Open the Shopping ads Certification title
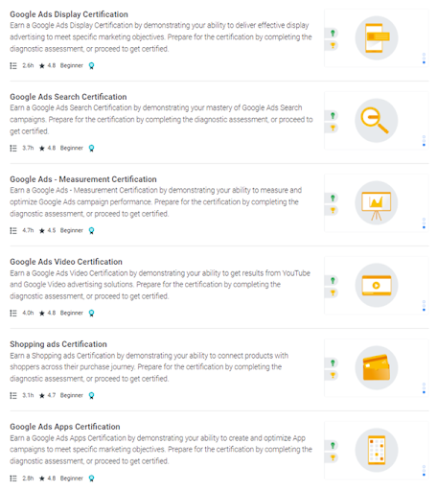 [x=58, y=344]
